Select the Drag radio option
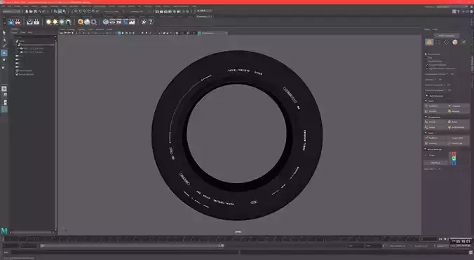The width and height of the screenshot is (474, 260). click(426, 57)
